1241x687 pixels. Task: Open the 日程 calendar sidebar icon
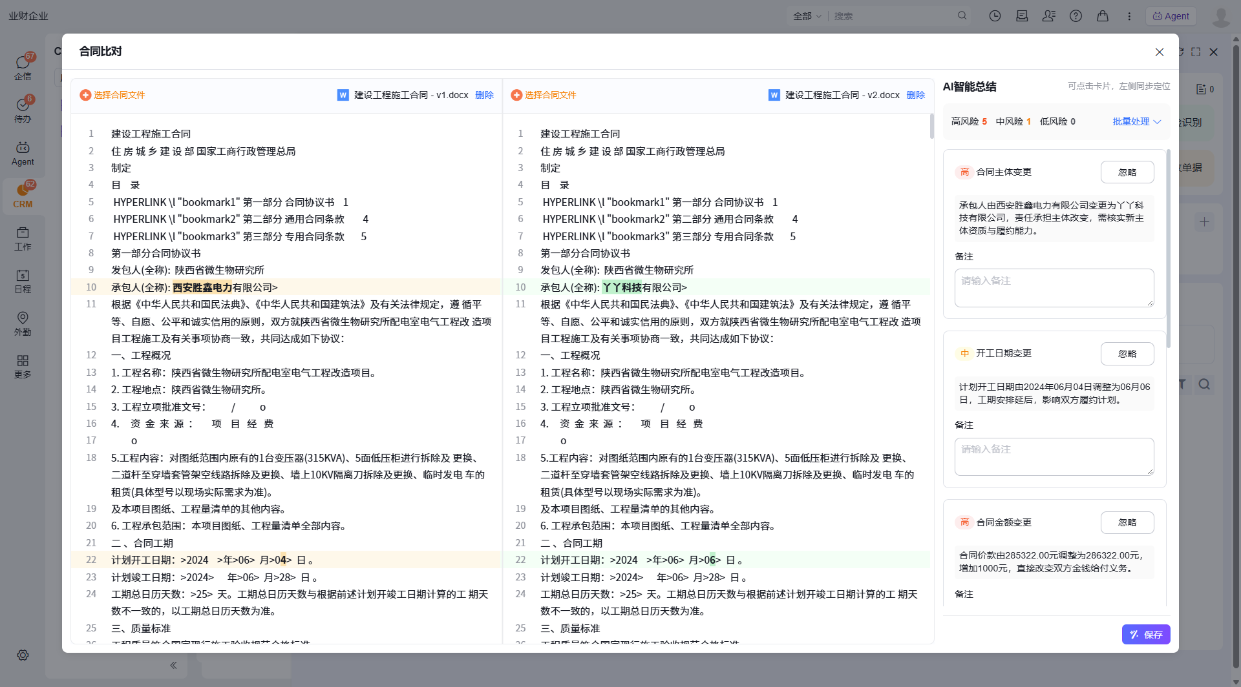[x=23, y=281]
